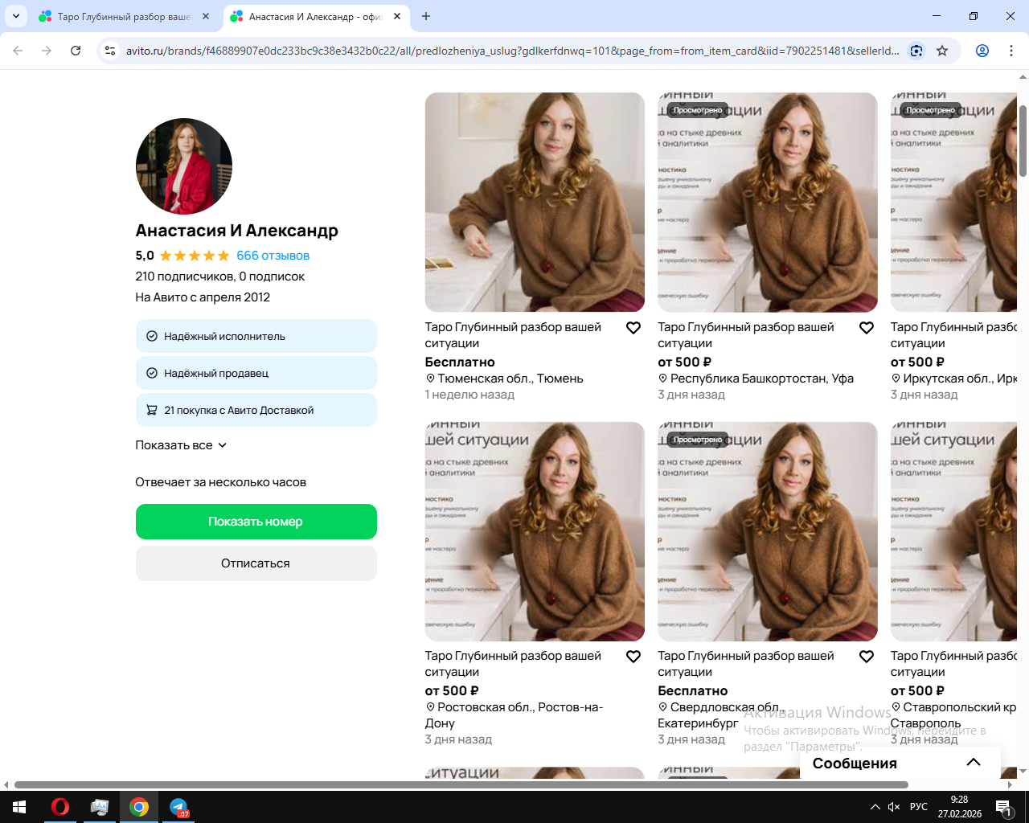Launch Opera from the taskbar

(60, 807)
